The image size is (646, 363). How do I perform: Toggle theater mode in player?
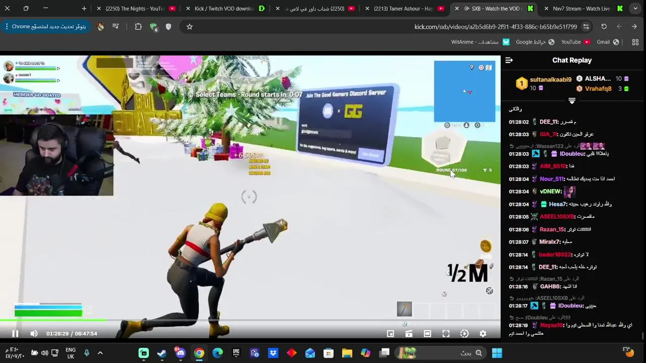coord(427,333)
